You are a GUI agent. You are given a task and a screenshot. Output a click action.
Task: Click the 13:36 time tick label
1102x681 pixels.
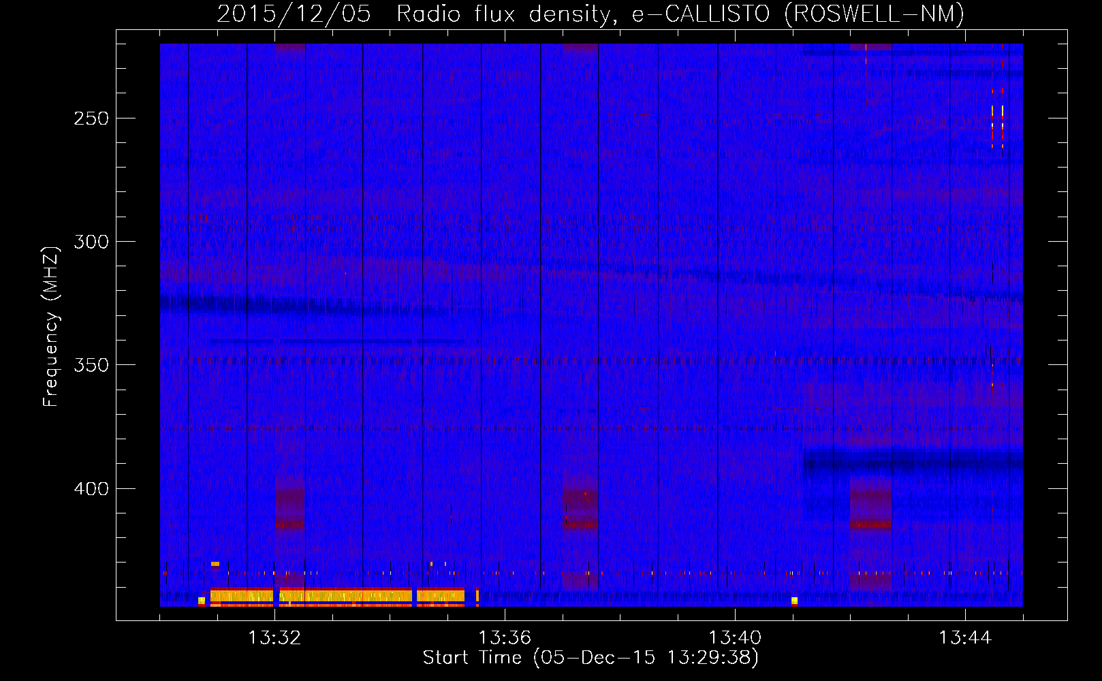pyautogui.click(x=505, y=638)
